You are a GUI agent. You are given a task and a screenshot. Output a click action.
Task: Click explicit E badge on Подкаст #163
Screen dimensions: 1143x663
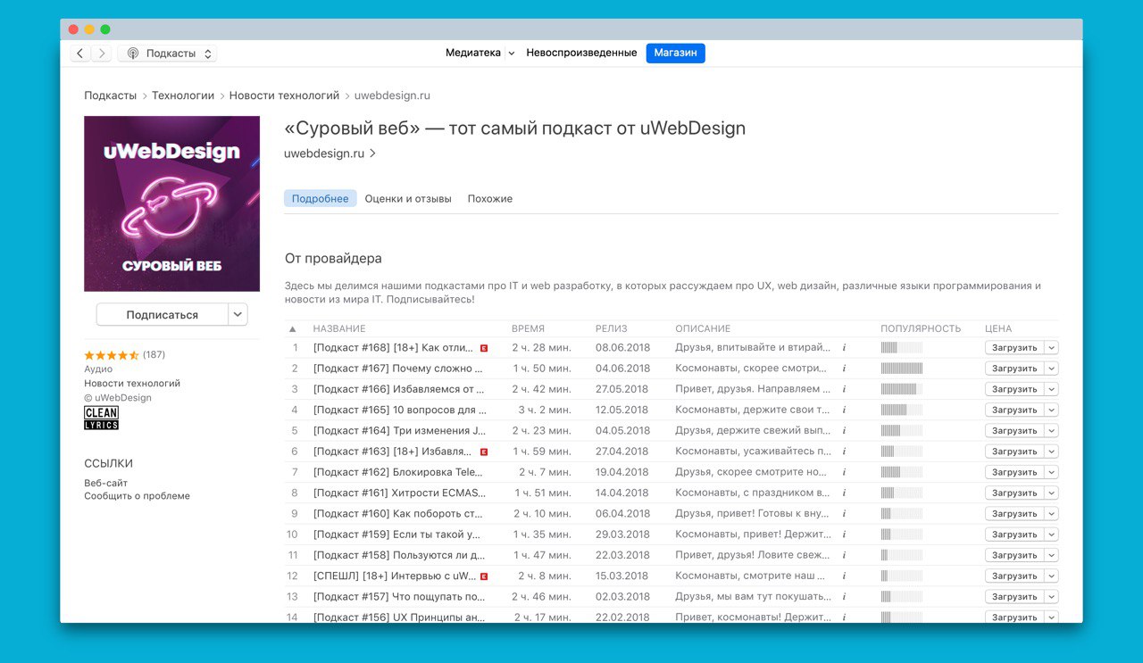point(484,452)
